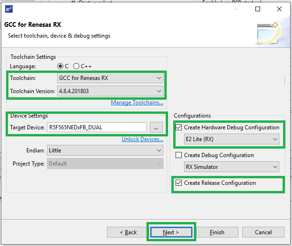Click the Finish button
The image size is (292, 246).
217,232
